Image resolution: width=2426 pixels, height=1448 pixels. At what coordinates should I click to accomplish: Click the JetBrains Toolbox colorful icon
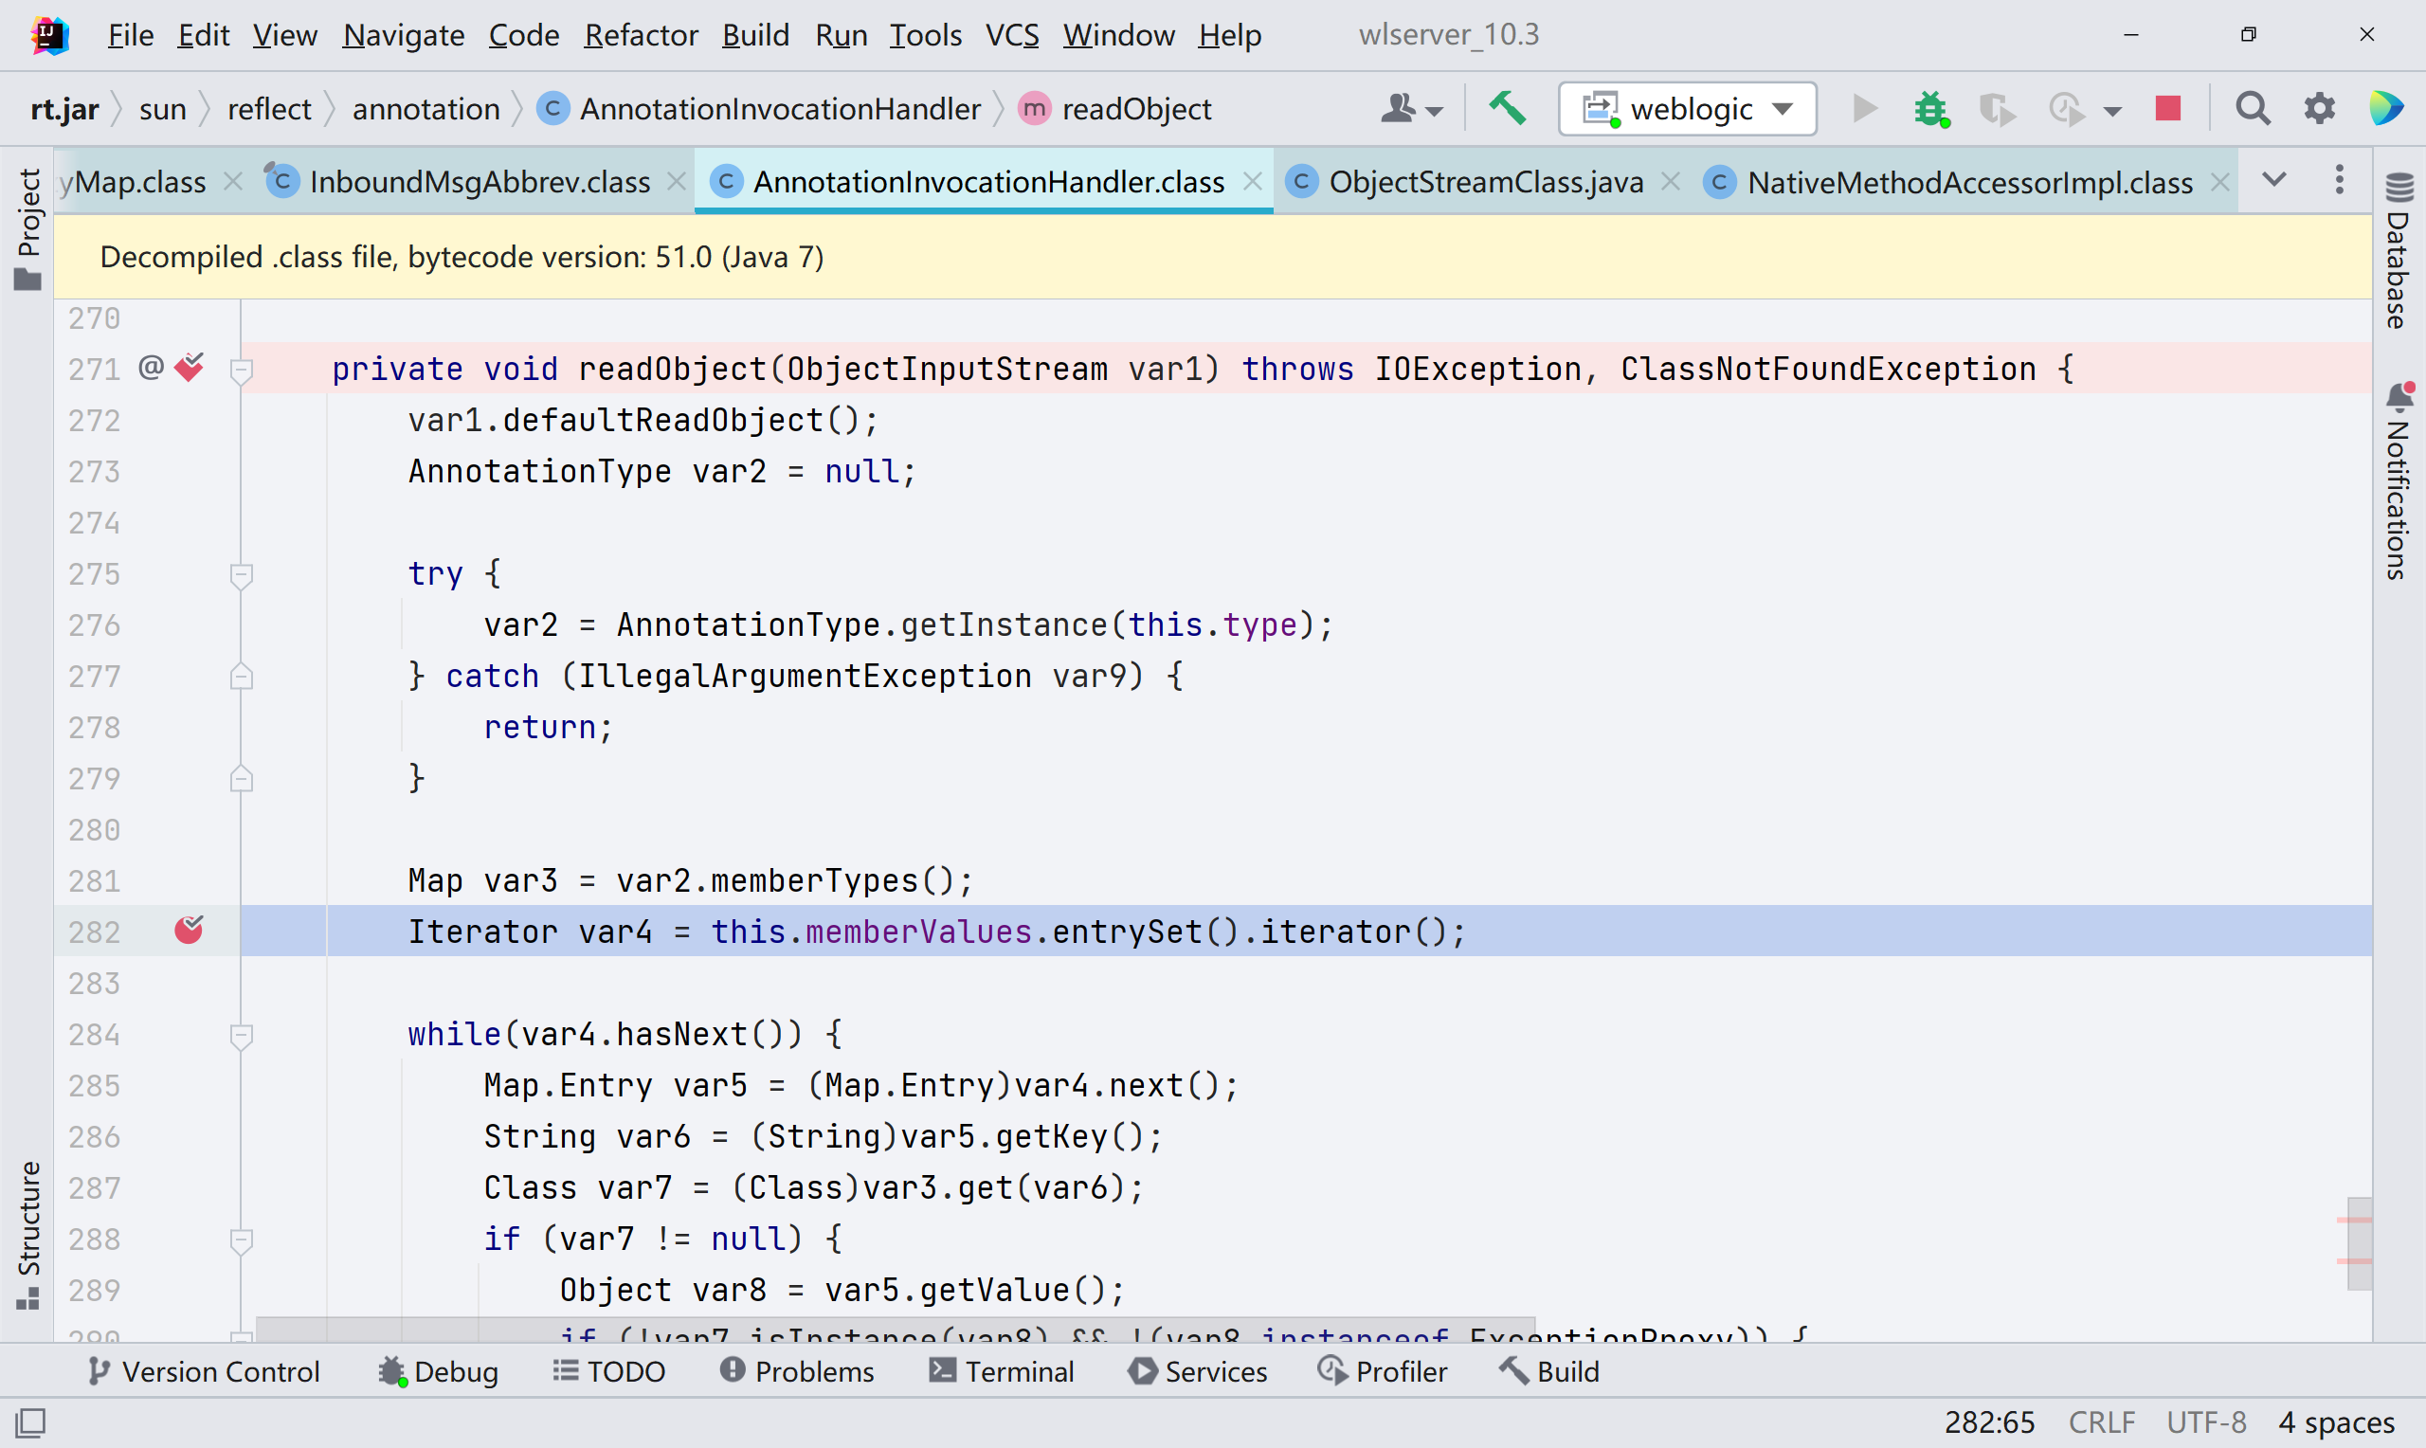point(2386,108)
